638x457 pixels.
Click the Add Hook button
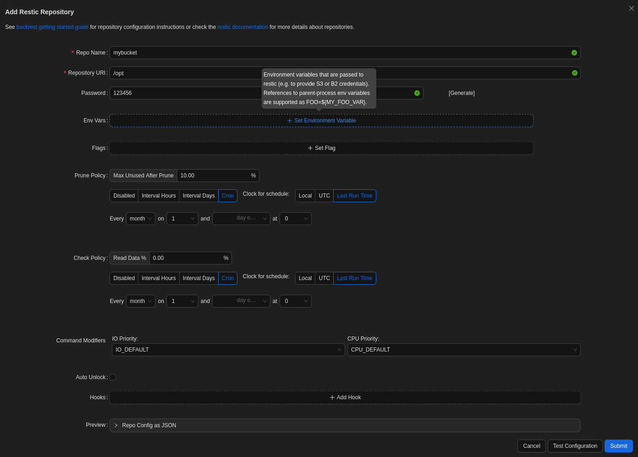(345, 397)
